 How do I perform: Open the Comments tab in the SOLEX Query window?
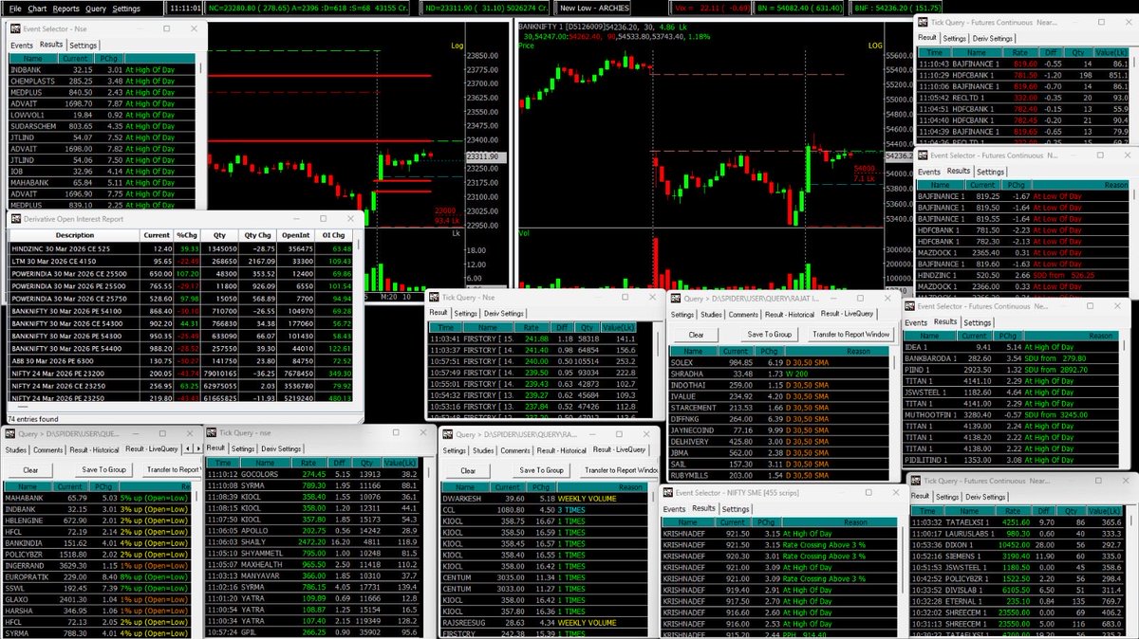(x=744, y=314)
